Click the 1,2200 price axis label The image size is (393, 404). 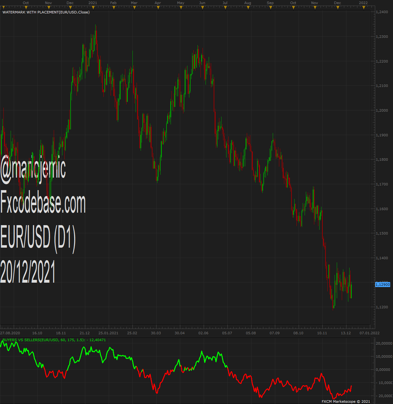coord(382,61)
